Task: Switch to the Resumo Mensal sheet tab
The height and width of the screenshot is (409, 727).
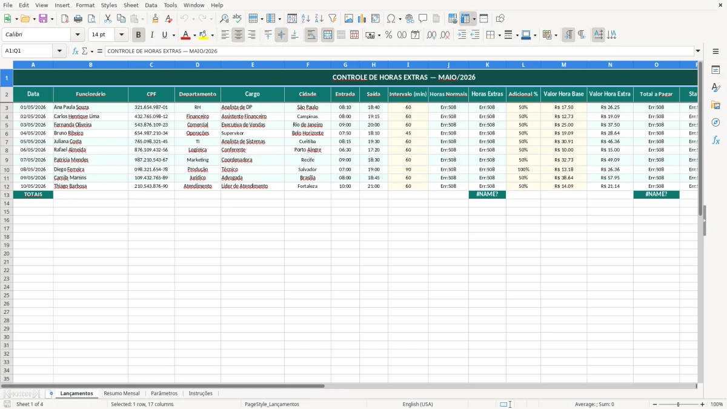Action: [x=122, y=393]
